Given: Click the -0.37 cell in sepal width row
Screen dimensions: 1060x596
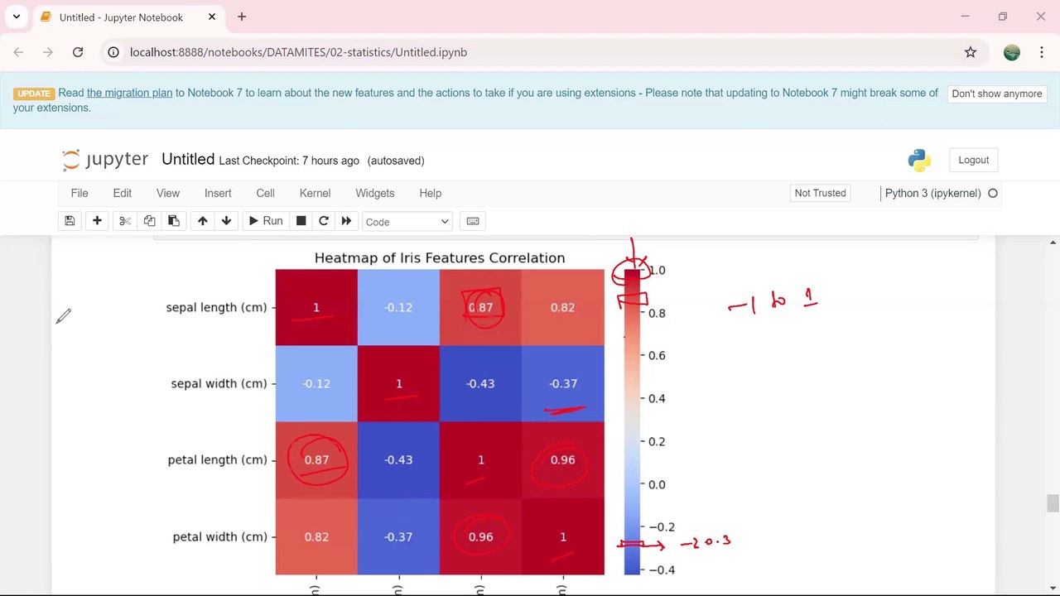Looking at the screenshot, I should coord(562,383).
